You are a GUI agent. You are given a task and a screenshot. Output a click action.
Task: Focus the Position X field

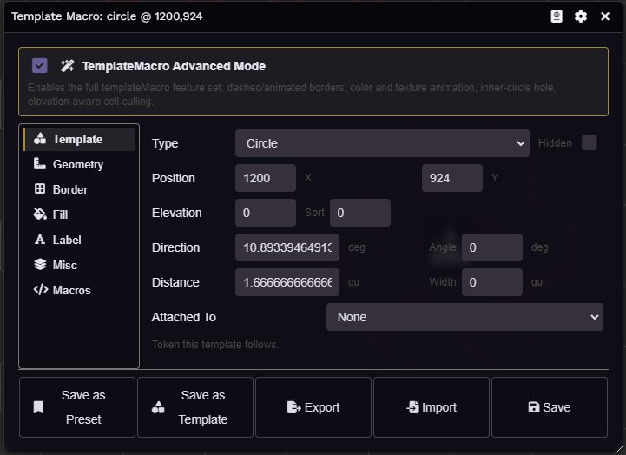tap(266, 178)
